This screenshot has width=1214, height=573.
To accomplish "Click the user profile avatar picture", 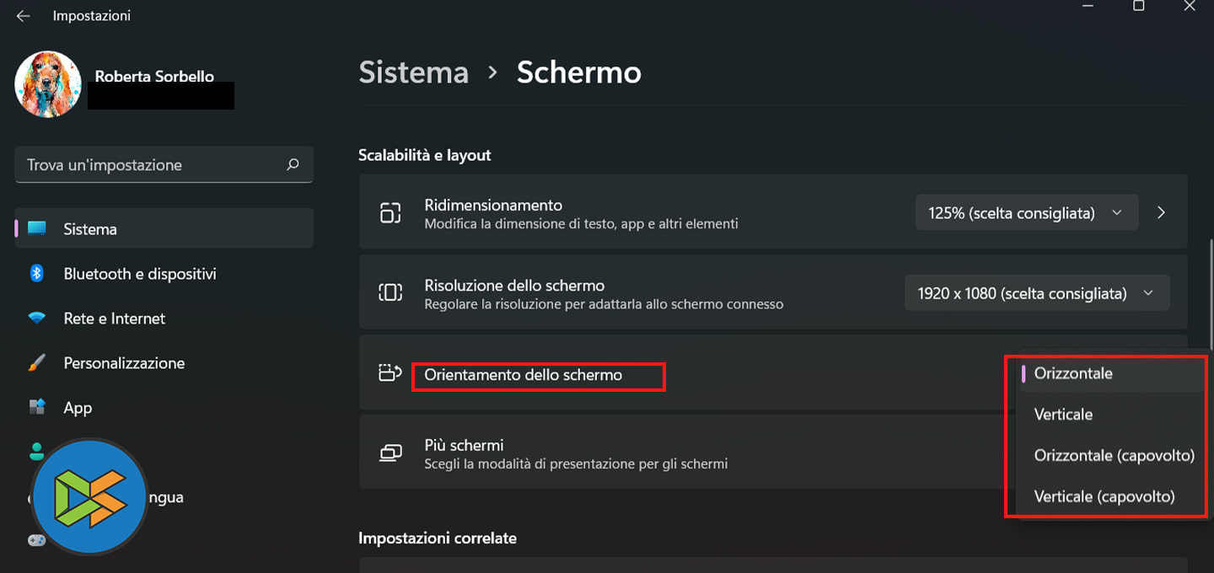I will pos(48,84).
